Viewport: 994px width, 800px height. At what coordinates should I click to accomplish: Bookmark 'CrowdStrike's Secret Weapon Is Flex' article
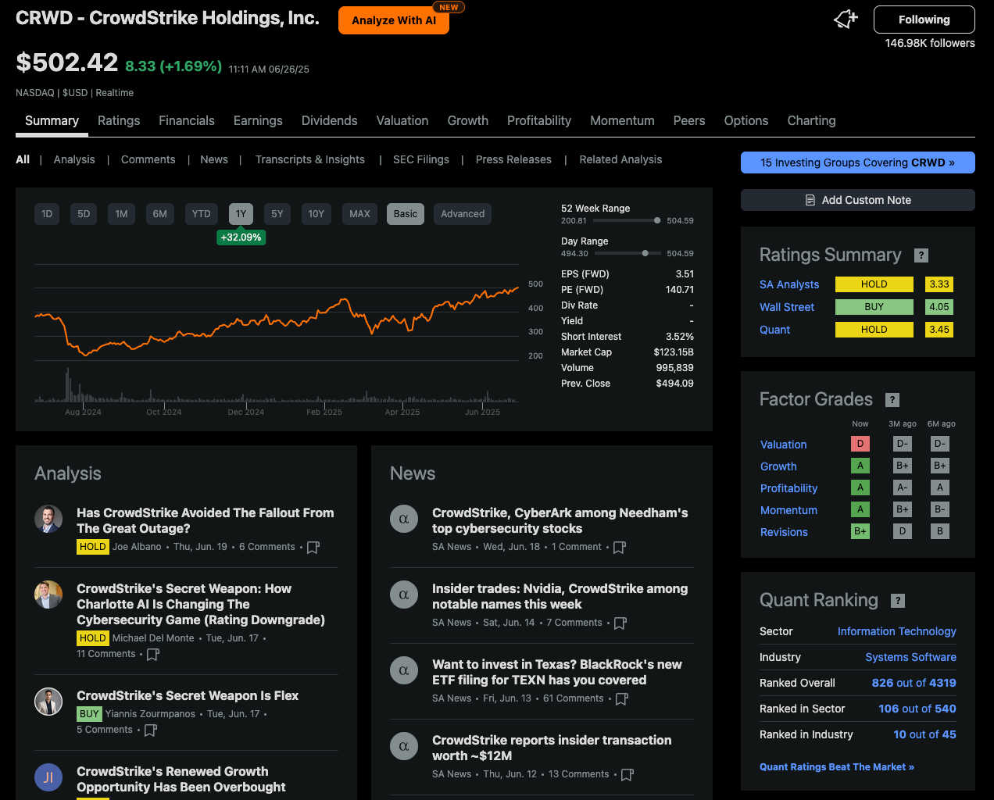click(x=151, y=730)
